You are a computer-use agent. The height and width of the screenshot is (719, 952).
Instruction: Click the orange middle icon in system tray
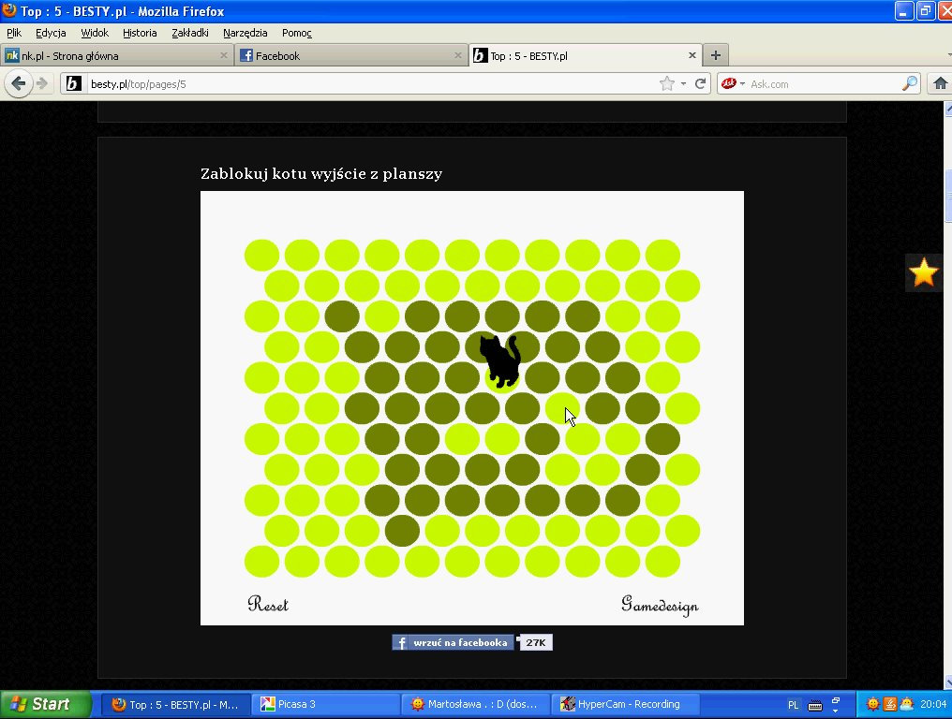(890, 704)
